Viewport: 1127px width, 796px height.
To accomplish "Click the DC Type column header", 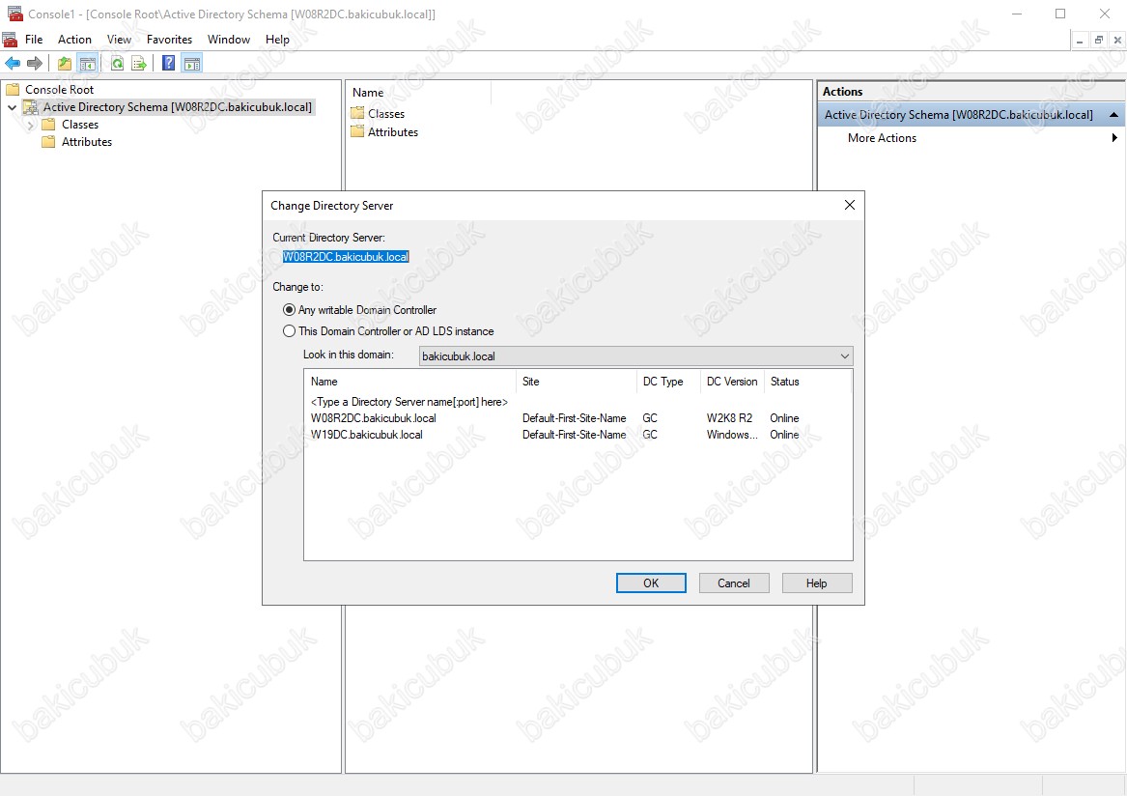I will [x=668, y=382].
